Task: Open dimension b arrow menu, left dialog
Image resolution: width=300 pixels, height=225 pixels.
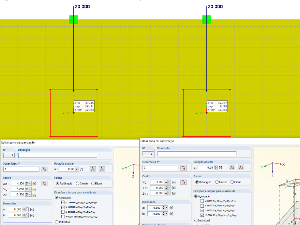Action: (x=27, y=215)
